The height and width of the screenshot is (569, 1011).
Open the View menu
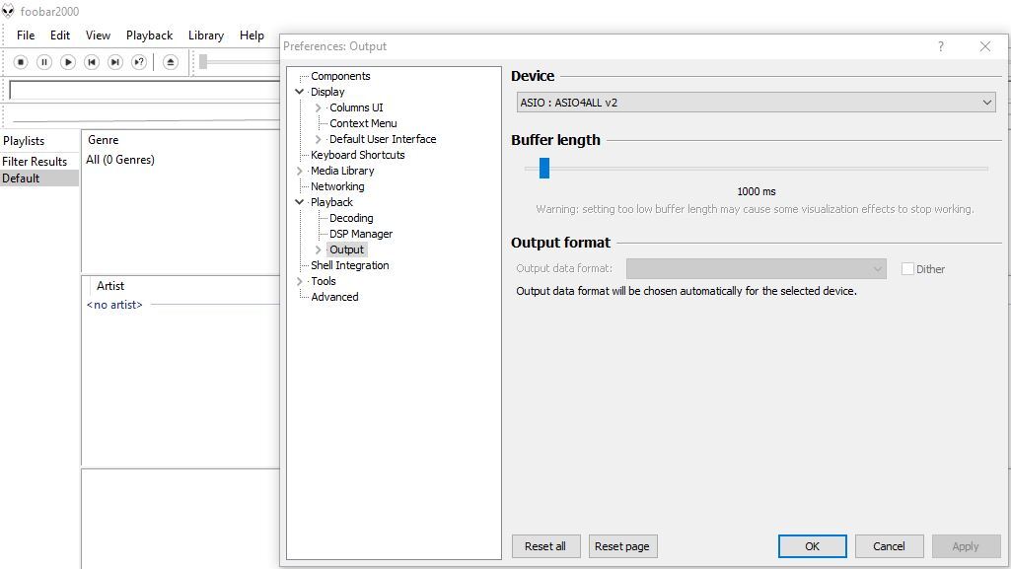[98, 36]
